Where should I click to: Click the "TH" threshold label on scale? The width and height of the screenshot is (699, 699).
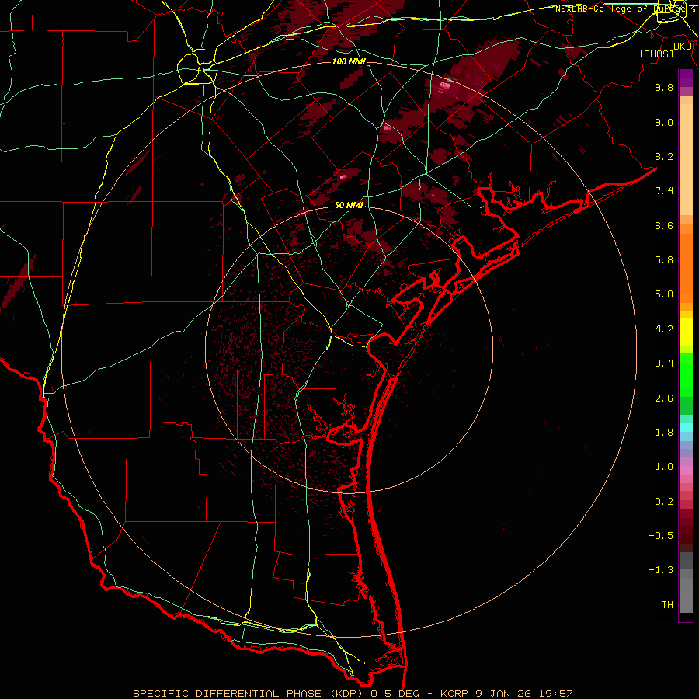point(667,605)
